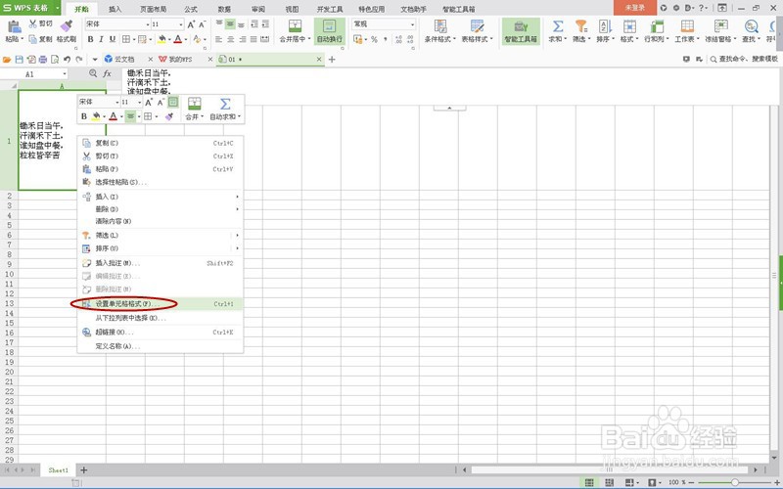Click the Open folder icon
This screenshot has width=783, height=489.
(7, 60)
